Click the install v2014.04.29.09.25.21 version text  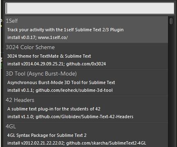click(x=36, y=64)
